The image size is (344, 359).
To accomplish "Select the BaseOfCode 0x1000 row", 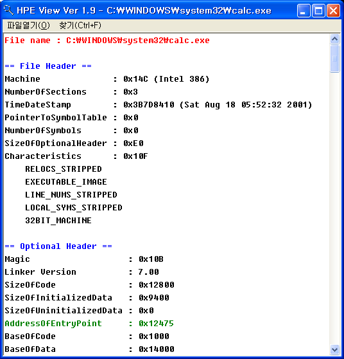I will pyautogui.click(x=87, y=336).
